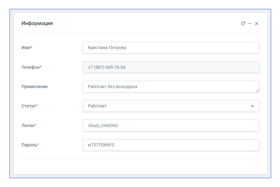Click the resize grip of Примечание textarea
Image resolution: width=280 pixels, height=187 pixels.
(x=258, y=91)
